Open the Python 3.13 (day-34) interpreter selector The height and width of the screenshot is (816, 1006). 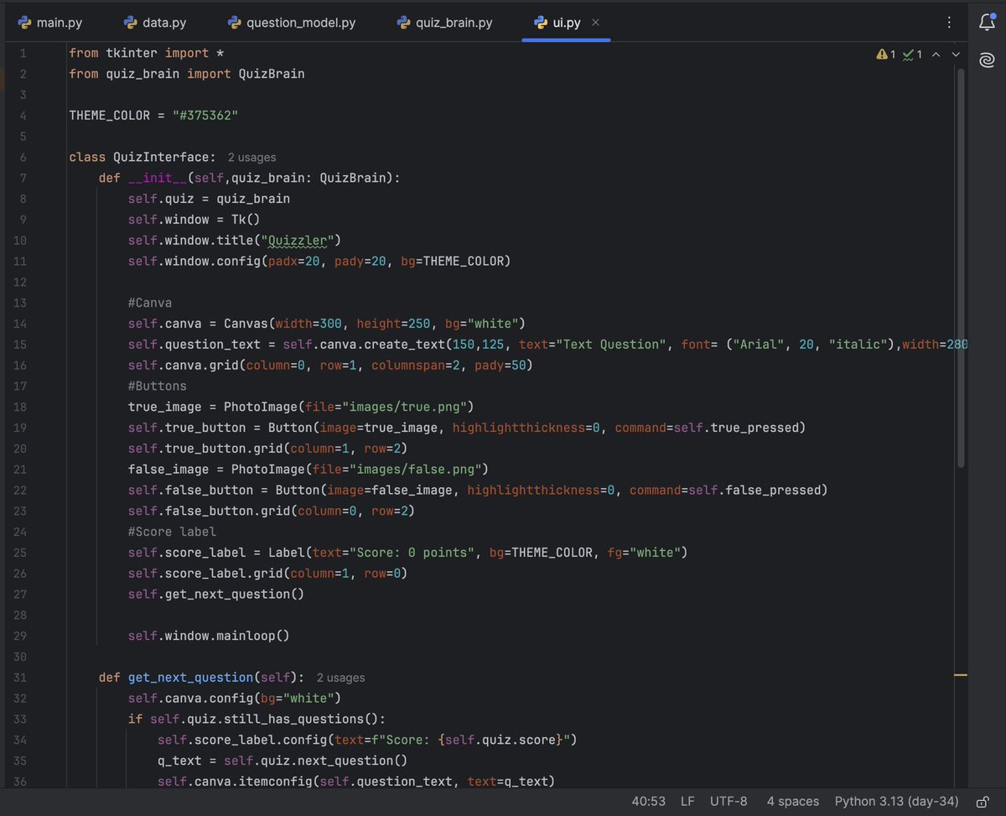click(896, 801)
